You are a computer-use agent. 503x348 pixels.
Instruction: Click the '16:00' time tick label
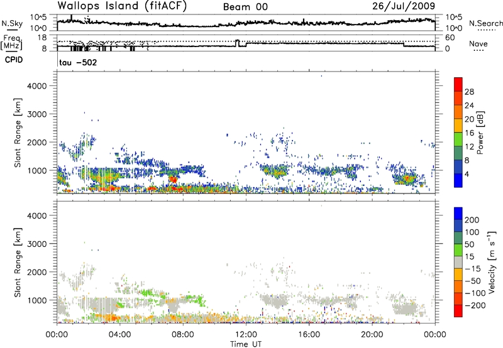coord(309,335)
